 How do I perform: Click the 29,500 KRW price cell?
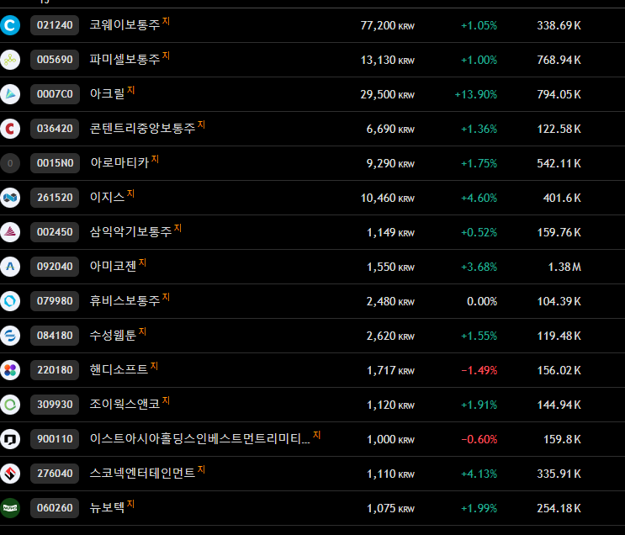coord(388,95)
